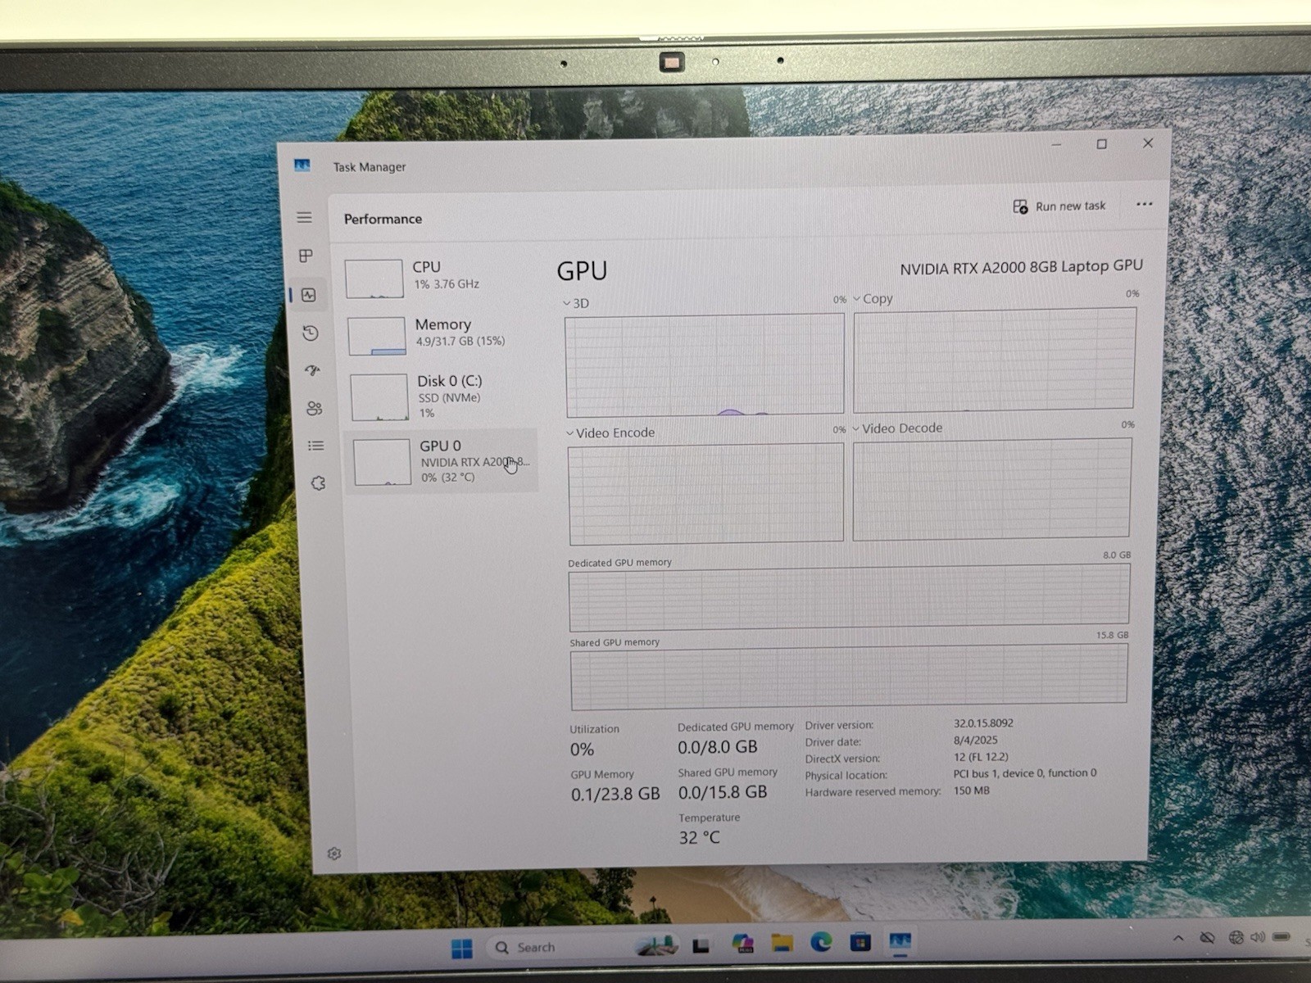Open Task Manager settings gear
This screenshot has height=983, width=1311.
(x=333, y=854)
